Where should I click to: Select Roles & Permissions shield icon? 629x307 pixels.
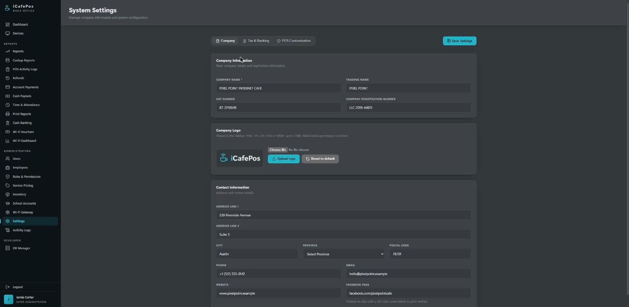point(8,177)
